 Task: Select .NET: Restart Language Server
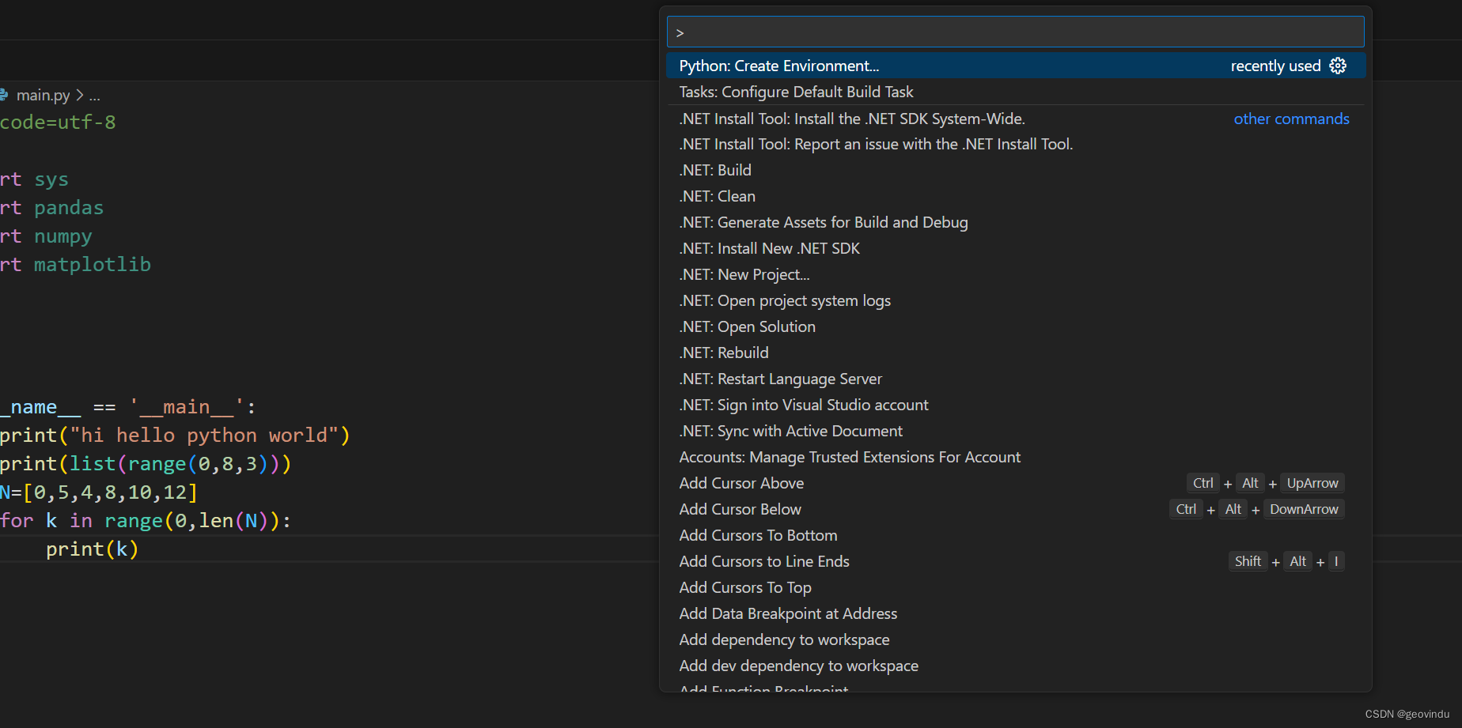[780, 379]
